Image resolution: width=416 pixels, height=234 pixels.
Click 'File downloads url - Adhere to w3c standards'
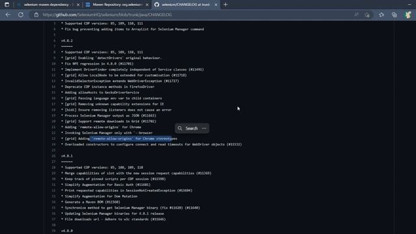(x=113, y=220)
